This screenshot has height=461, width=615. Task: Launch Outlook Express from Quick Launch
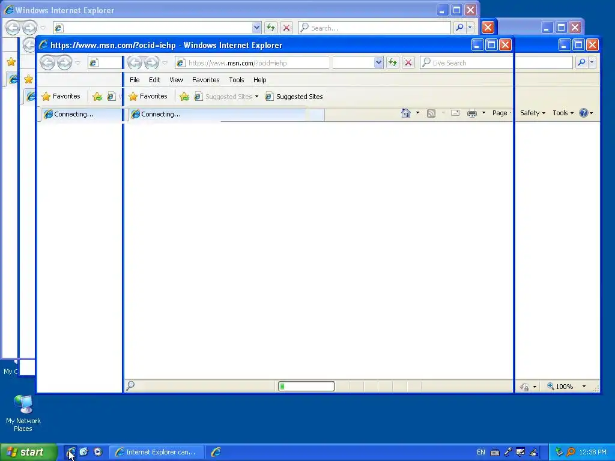tap(83, 452)
